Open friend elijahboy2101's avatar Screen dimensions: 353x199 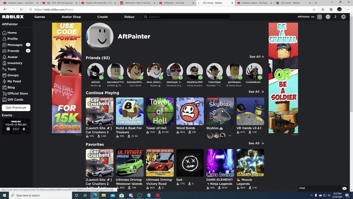pyautogui.click(x=195, y=71)
